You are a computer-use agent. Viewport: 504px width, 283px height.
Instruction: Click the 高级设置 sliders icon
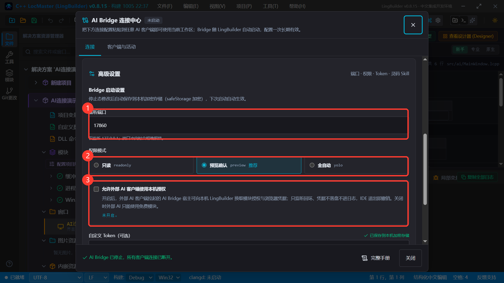coord(92,74)
